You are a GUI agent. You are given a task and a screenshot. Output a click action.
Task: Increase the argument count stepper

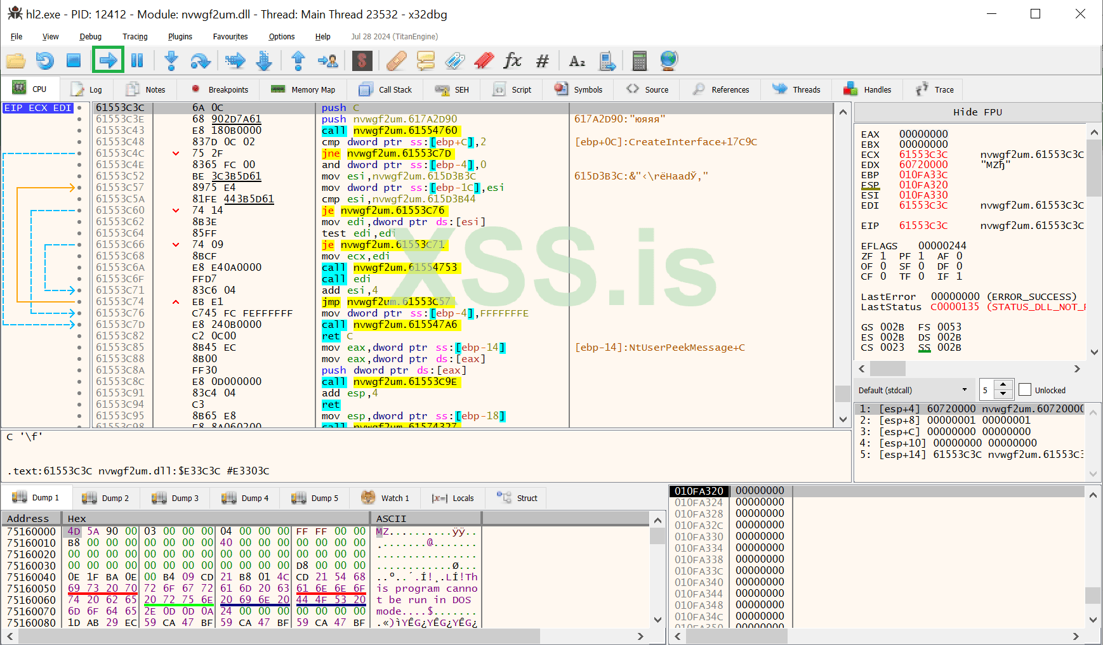(1003, 386)
